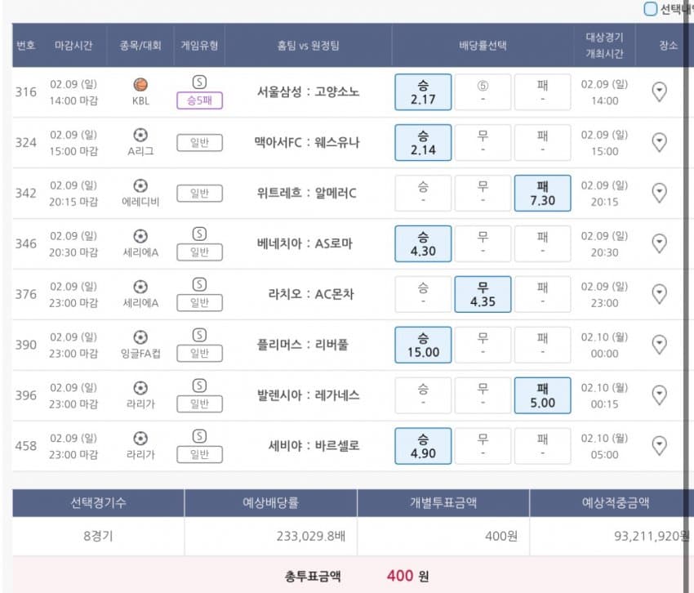Click the 마감시간 column header
The image size is (694, 593).
point(74,46)
